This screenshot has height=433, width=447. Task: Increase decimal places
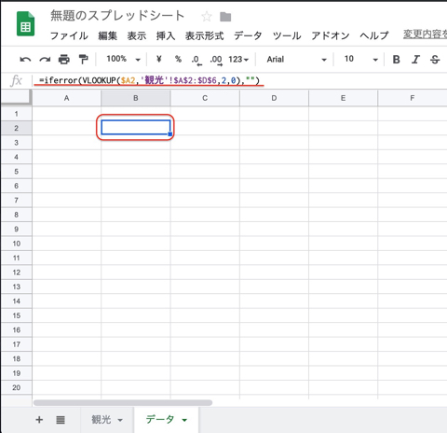tap(216, 60)
